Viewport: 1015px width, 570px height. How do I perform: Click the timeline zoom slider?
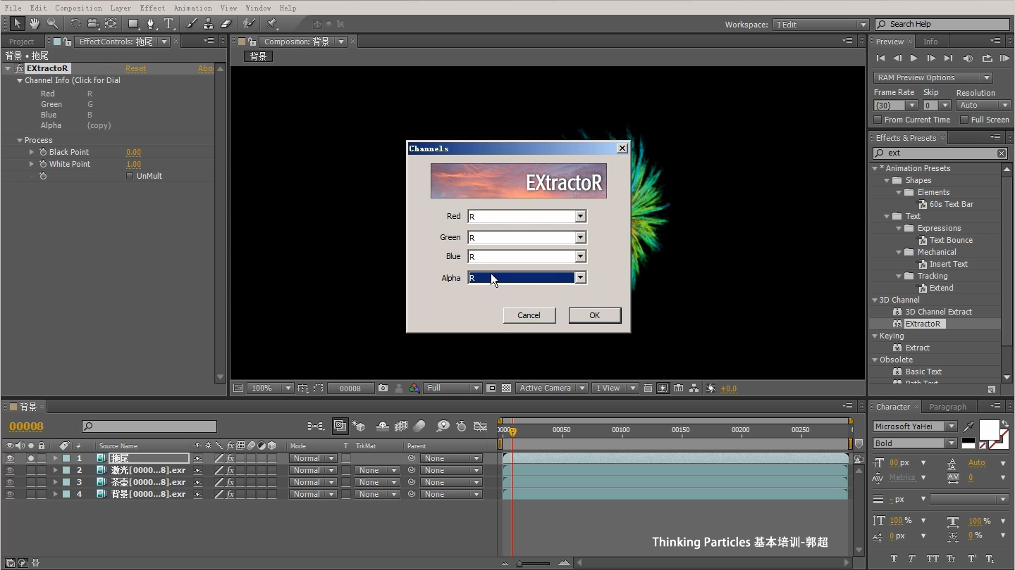click(534, 563)
